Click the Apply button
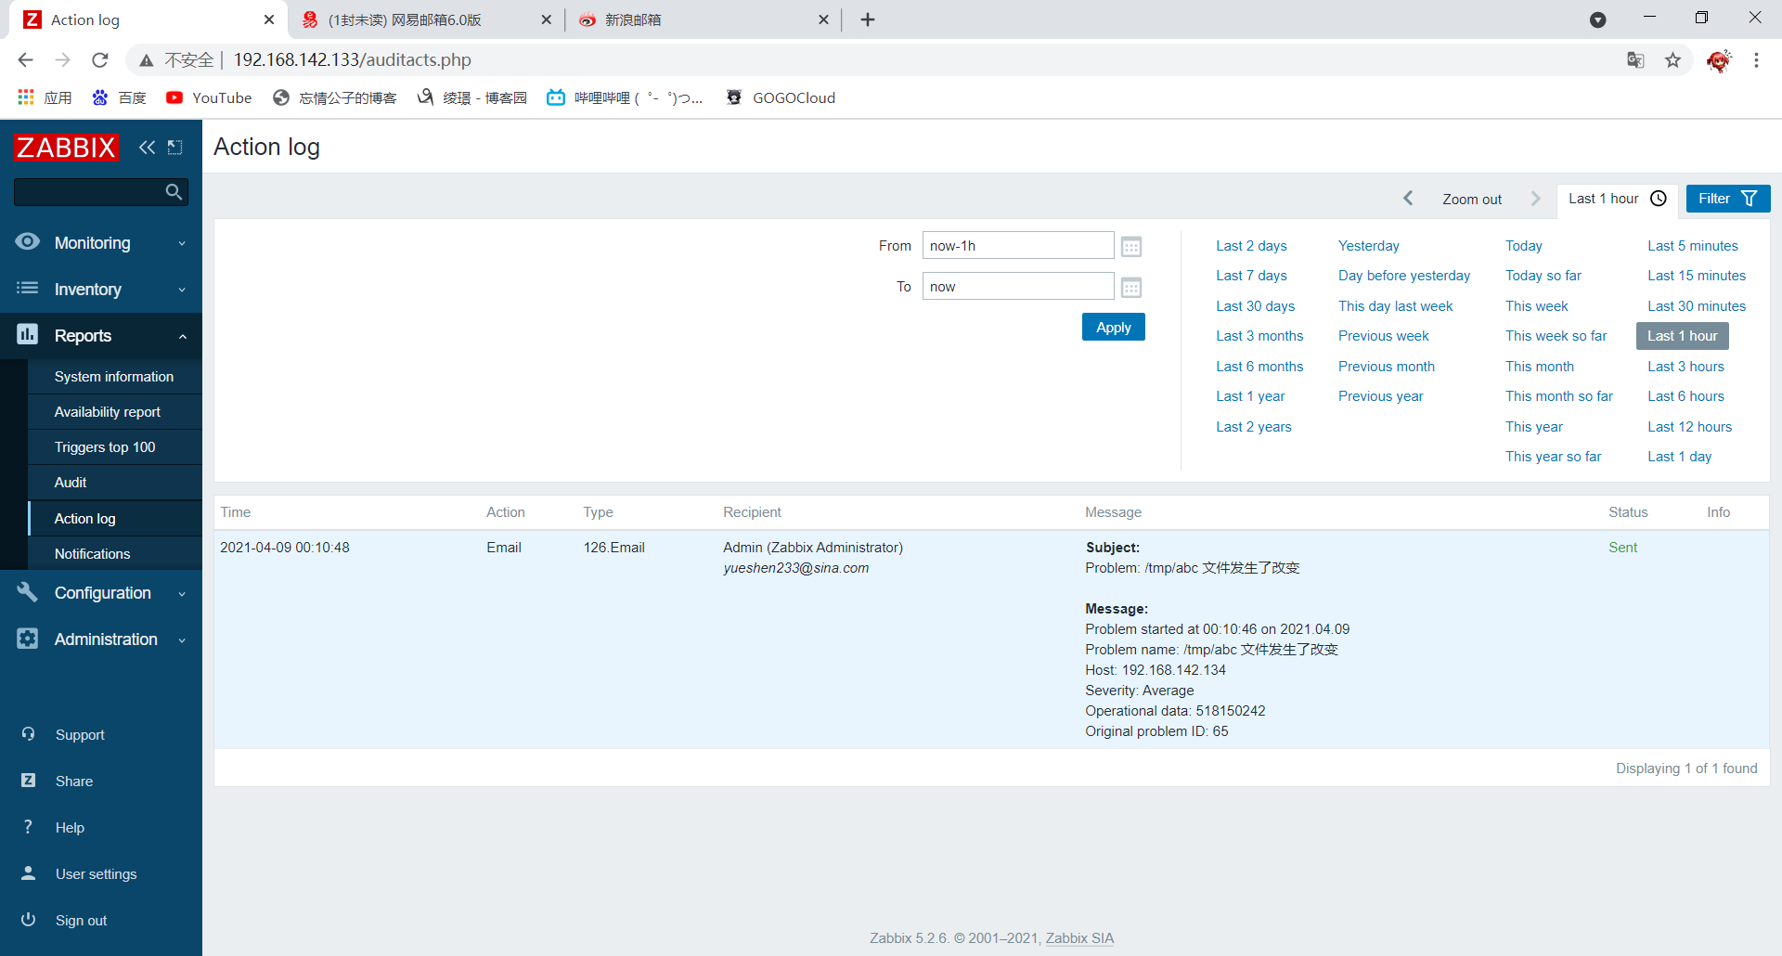This screenshot has width=1782, height=956. pos(1114,327)
